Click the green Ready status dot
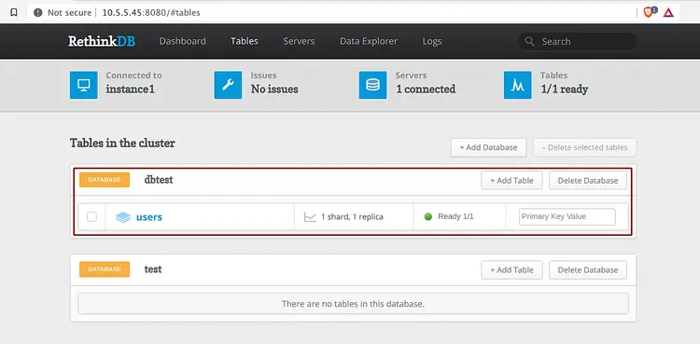 point(428,217)
